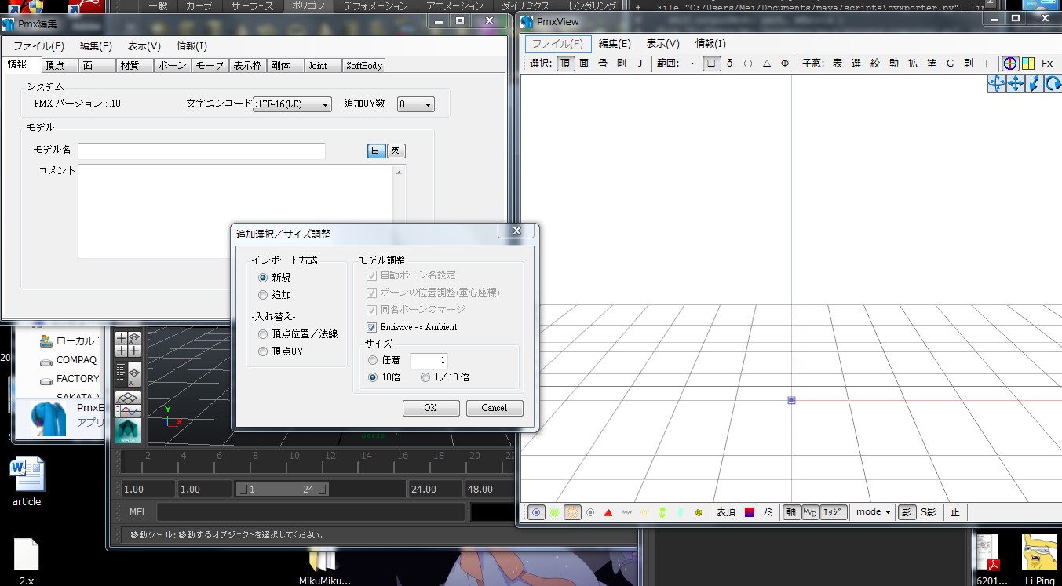Viewport: 1062px width, 586px height.
Task: Click the 2.x file on desktop
Action: (x=27, y=562)
